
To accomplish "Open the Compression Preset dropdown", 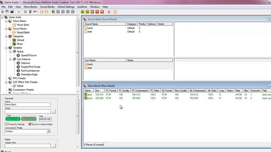I will coord(48,131).
